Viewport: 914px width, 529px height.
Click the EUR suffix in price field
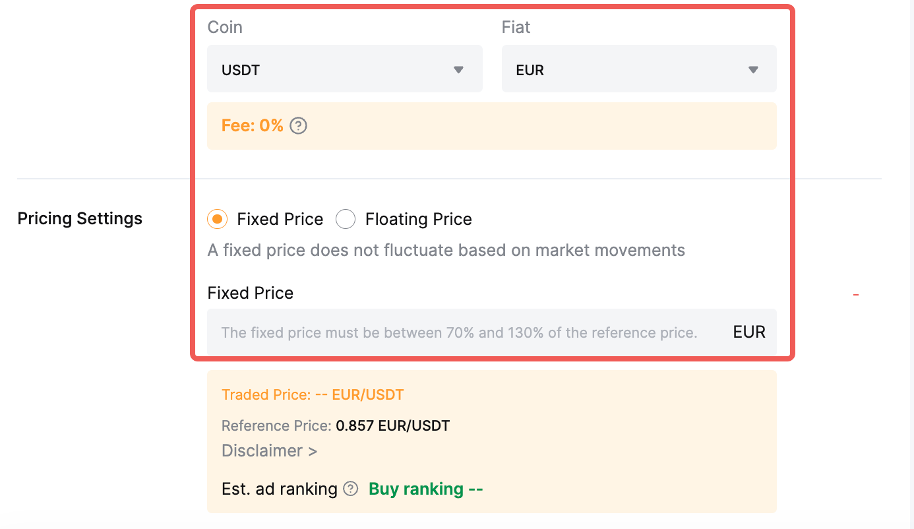[x=749, y=332]
